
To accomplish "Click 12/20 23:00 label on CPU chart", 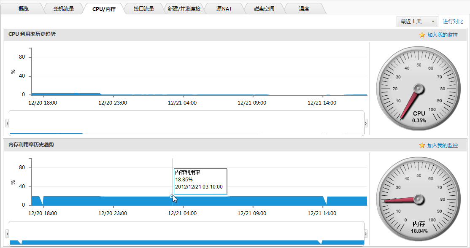I will click(113, 103).
